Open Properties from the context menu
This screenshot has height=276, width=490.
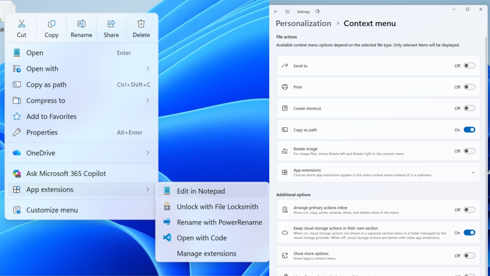point(81,132)
